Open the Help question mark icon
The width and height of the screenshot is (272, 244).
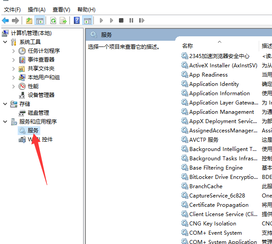[x=77, y=20]
